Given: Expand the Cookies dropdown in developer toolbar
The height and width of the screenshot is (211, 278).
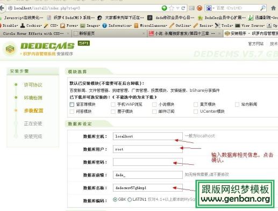Looking at the screenshot, I should click(31, 26).
